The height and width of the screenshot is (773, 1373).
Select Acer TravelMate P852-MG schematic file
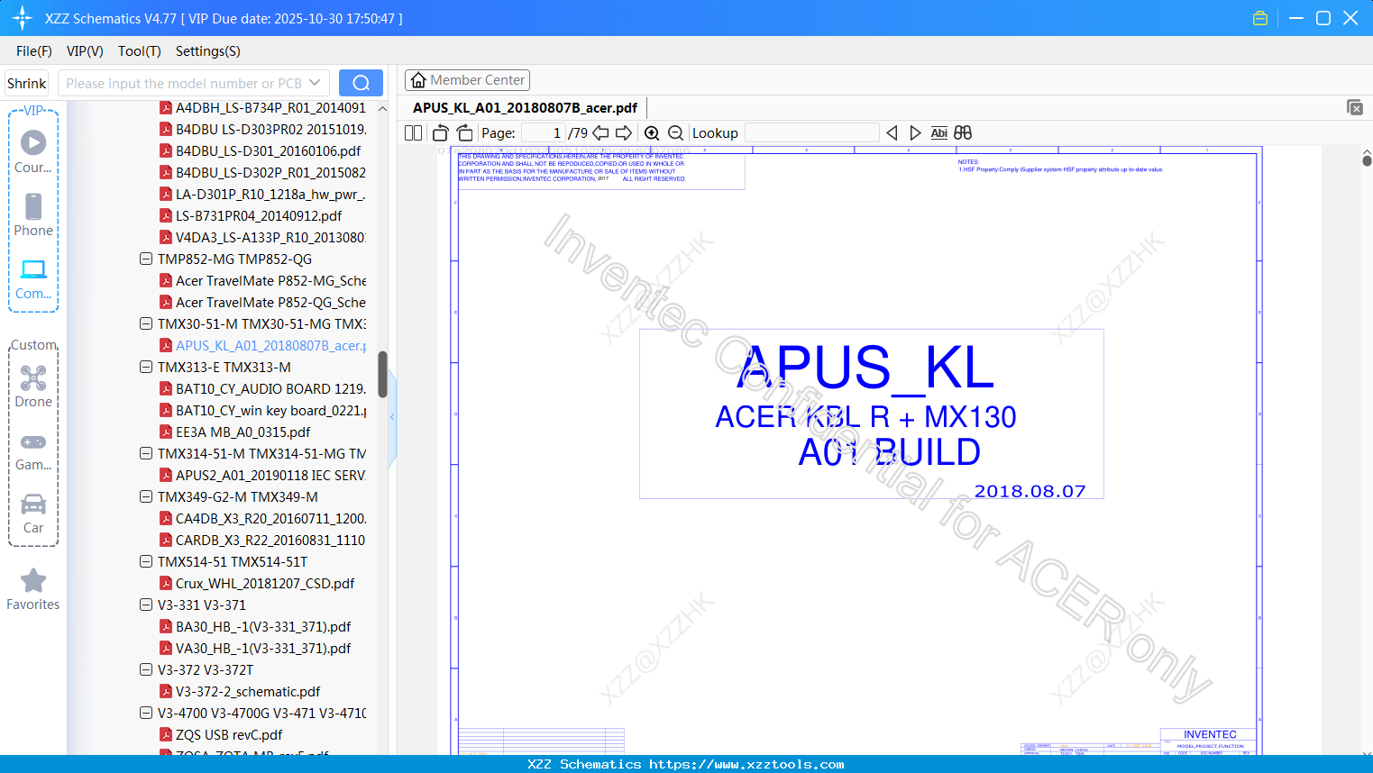262,281
